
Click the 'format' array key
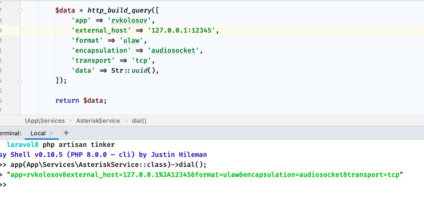pyautogui.click(x=87, y=40)
